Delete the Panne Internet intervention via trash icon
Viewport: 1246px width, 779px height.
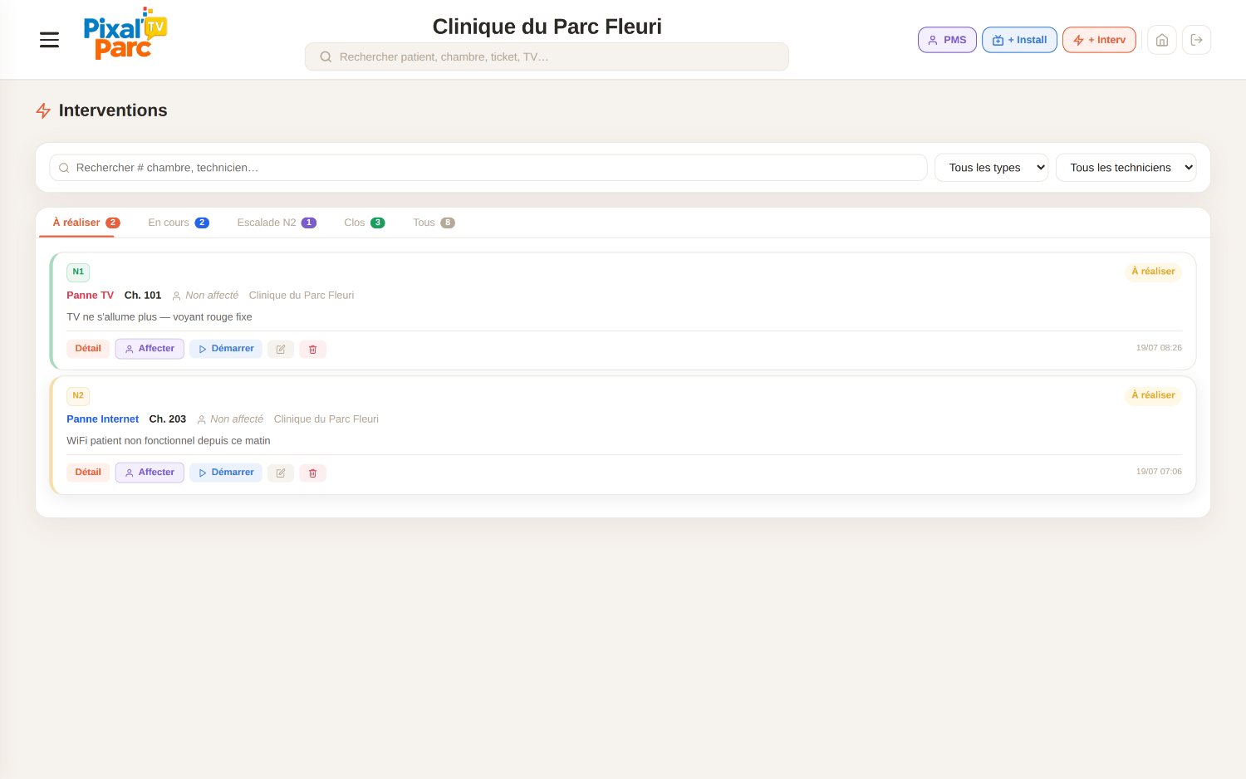(312, 473)
